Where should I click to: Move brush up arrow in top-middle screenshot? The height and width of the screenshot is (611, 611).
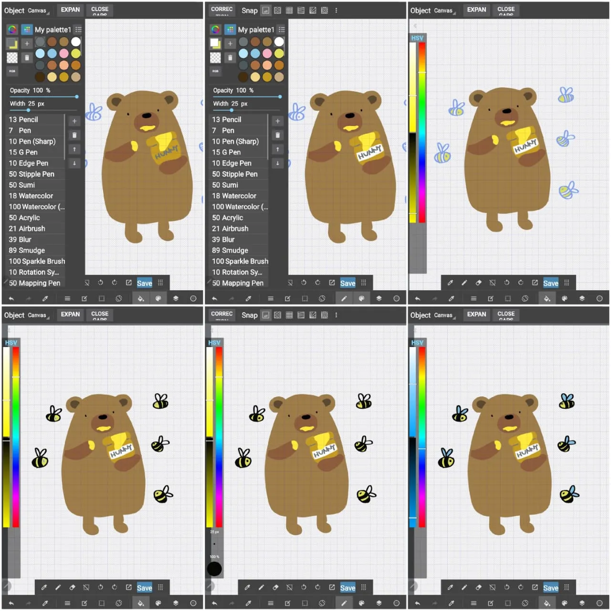[278, 149]
